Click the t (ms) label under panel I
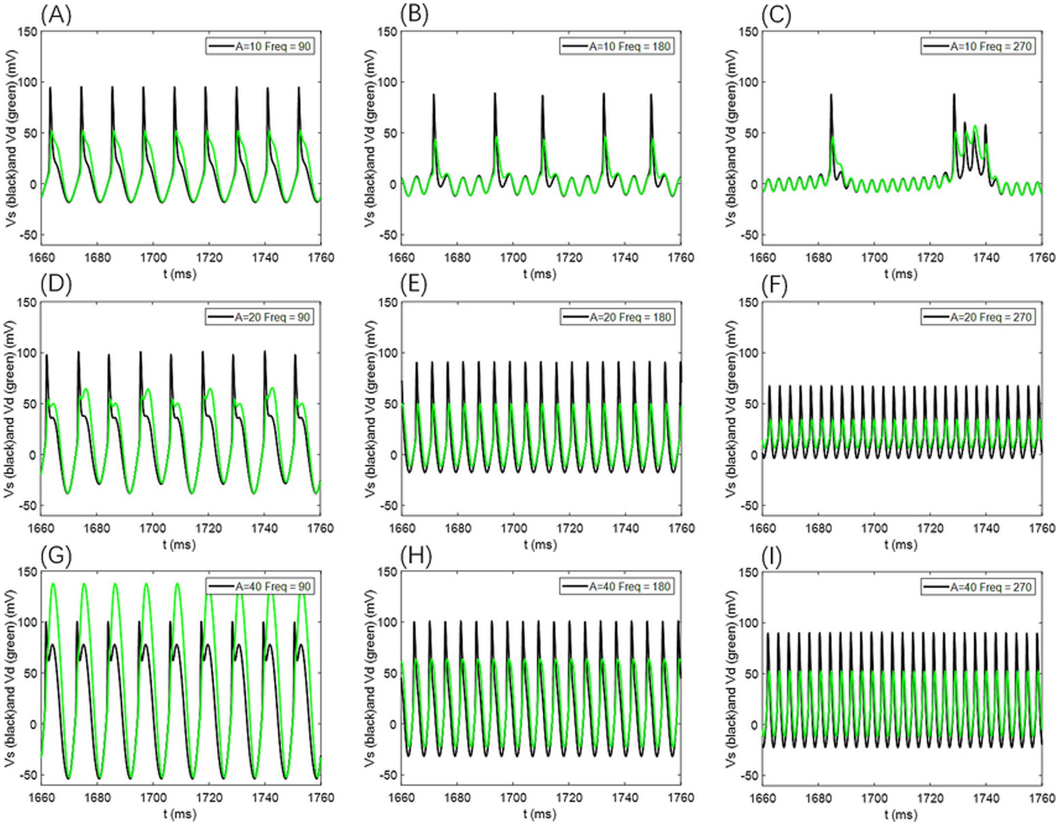 click(x=901, y=814)
